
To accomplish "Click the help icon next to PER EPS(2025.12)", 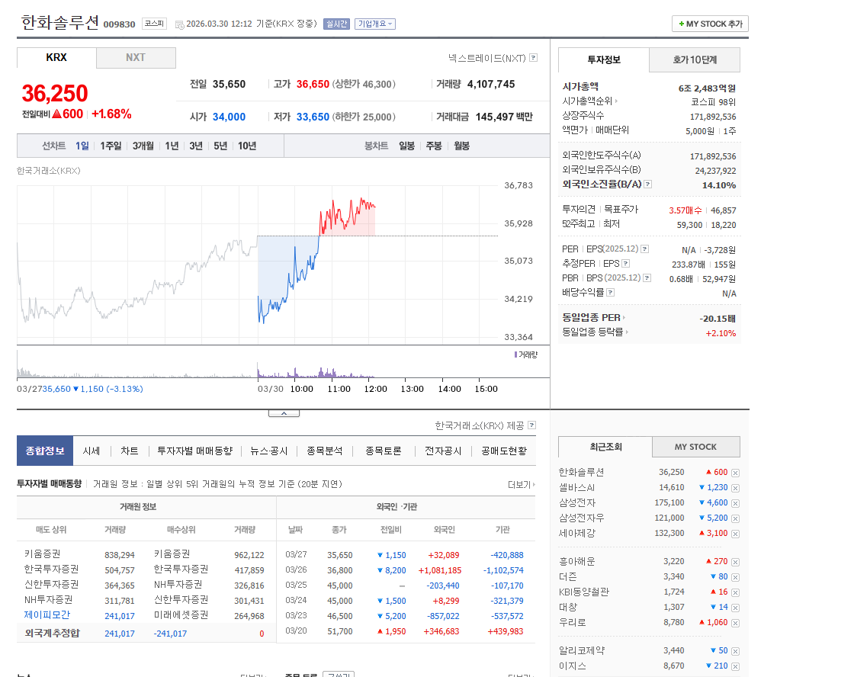I will pos(644,249).
